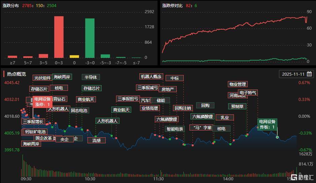Open the 物业管理 hotspot tag
This screenshot has height=183, width=316.
[237, 84]
